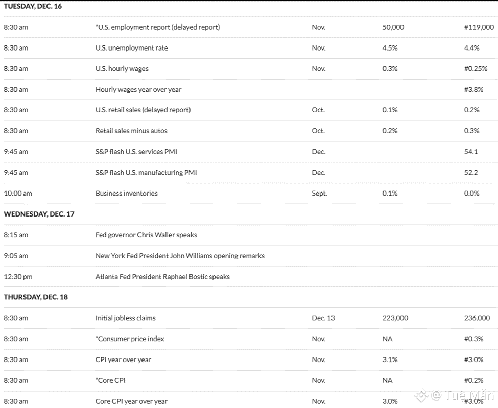This screenshot has height=408, width=498.
Task: Select the Consumer price index event
Action: (x=130, y=339)
